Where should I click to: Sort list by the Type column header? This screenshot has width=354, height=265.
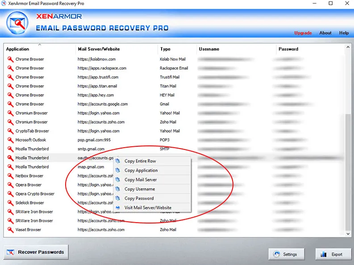click(x=165, y=49)
